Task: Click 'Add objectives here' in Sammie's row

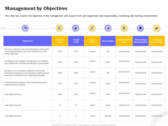Action: pos(13,116)
